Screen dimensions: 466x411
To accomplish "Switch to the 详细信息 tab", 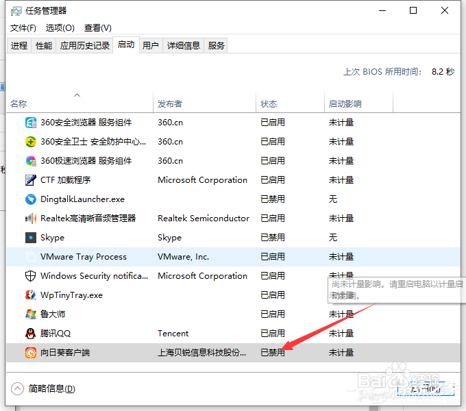I will pos(184,45).
